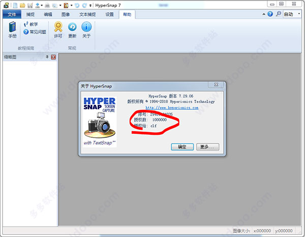Click the 关于 about info icon
Viewport: 305px width, 237px height.
[86, 30]
